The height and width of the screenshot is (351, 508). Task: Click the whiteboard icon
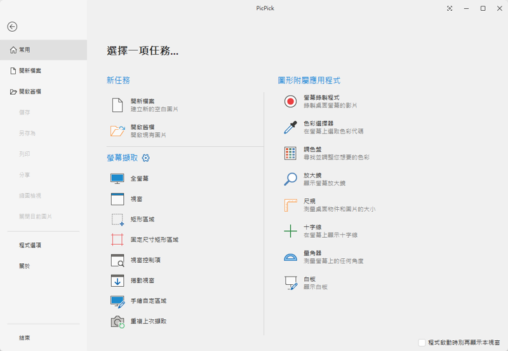(x=291, y=283)
